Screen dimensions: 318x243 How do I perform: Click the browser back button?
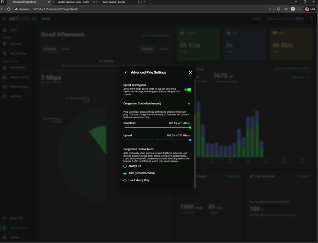[x=3, y=9]
